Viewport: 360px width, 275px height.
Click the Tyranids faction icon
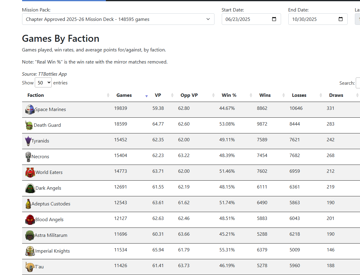pos(28,141)
